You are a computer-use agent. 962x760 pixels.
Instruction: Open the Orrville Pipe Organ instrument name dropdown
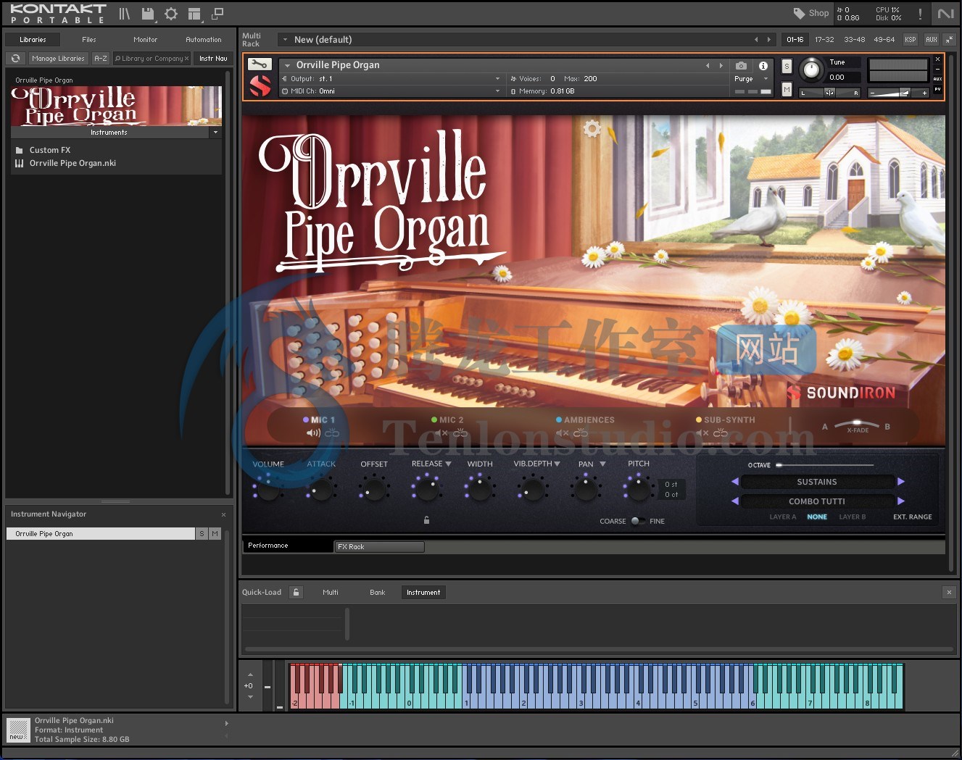[288, 65]
